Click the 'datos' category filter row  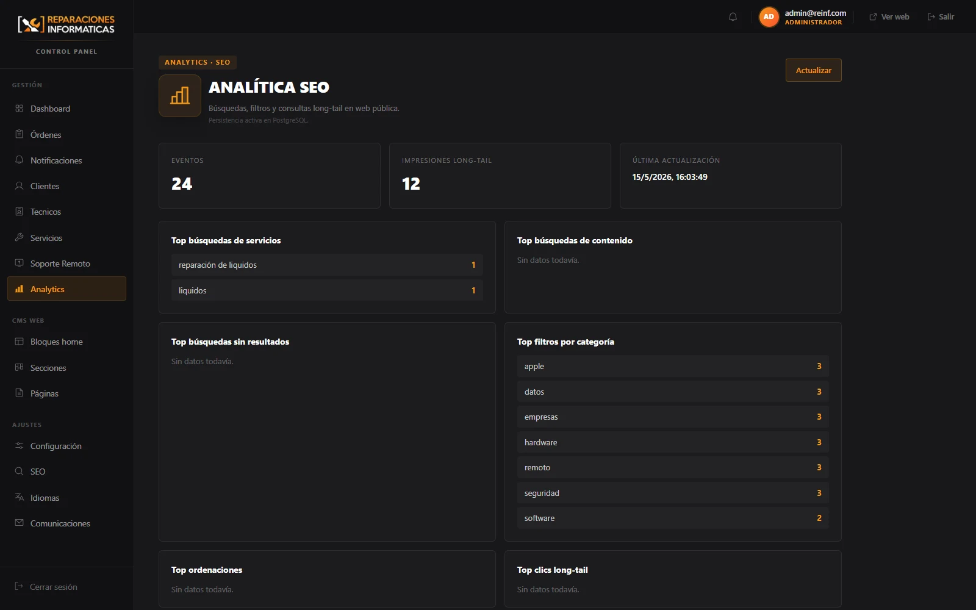point(673,392)
